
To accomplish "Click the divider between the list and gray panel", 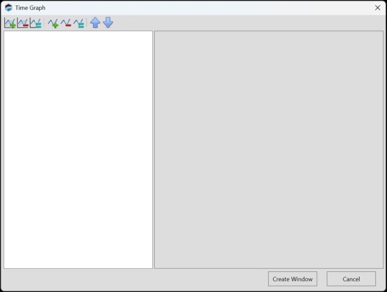I will click(154, 149).
